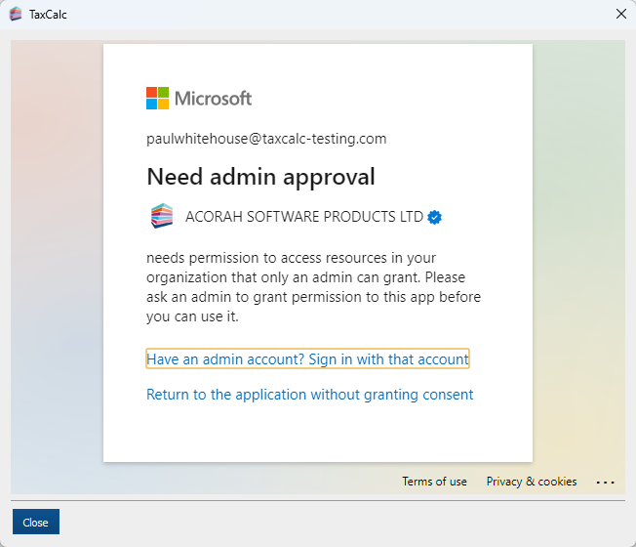Click the blue verified publisher badge
Viewport: 636px width, 547px height.
435,217
